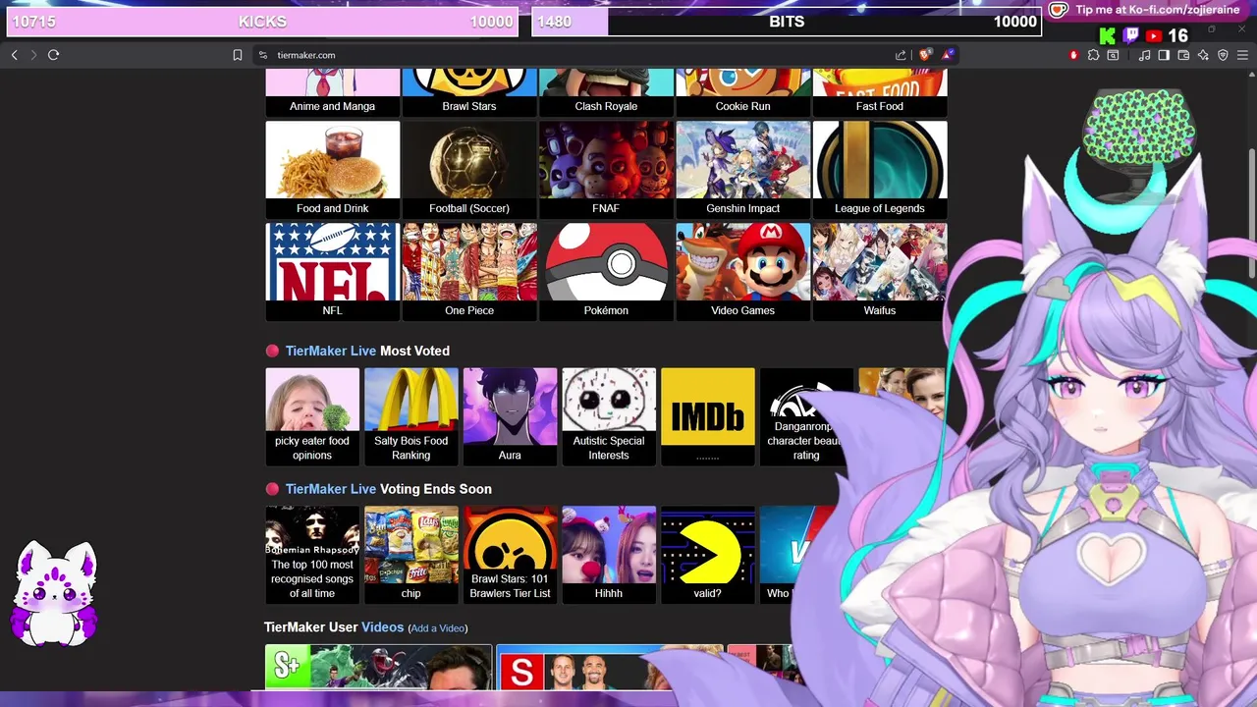1257x707 pixels.
Task: Click the page vertical scrollbar
Action: tap(1251, 211)
